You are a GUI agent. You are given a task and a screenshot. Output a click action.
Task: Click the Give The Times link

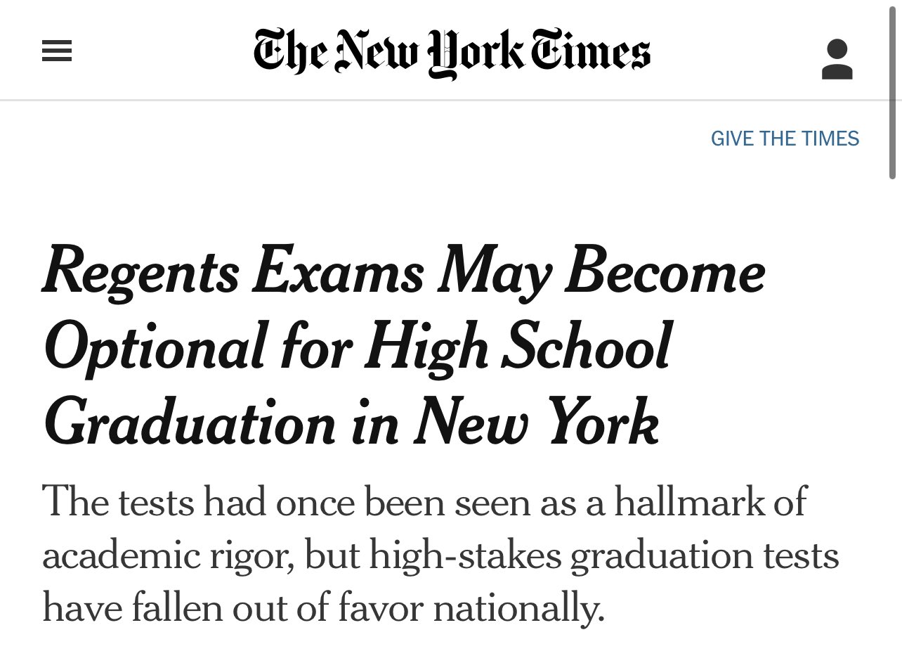tap(785, 139)
